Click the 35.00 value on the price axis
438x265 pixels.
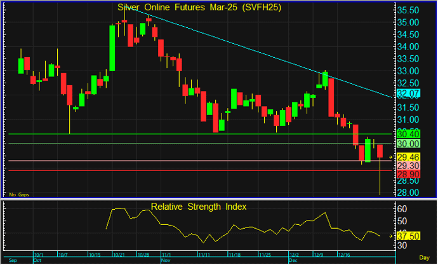tap(407, 23)
